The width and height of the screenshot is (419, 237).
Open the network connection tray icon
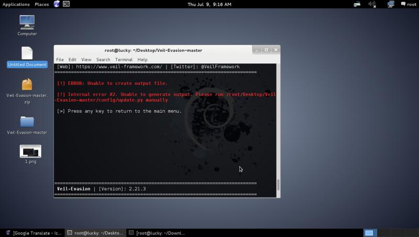(391, 4)
